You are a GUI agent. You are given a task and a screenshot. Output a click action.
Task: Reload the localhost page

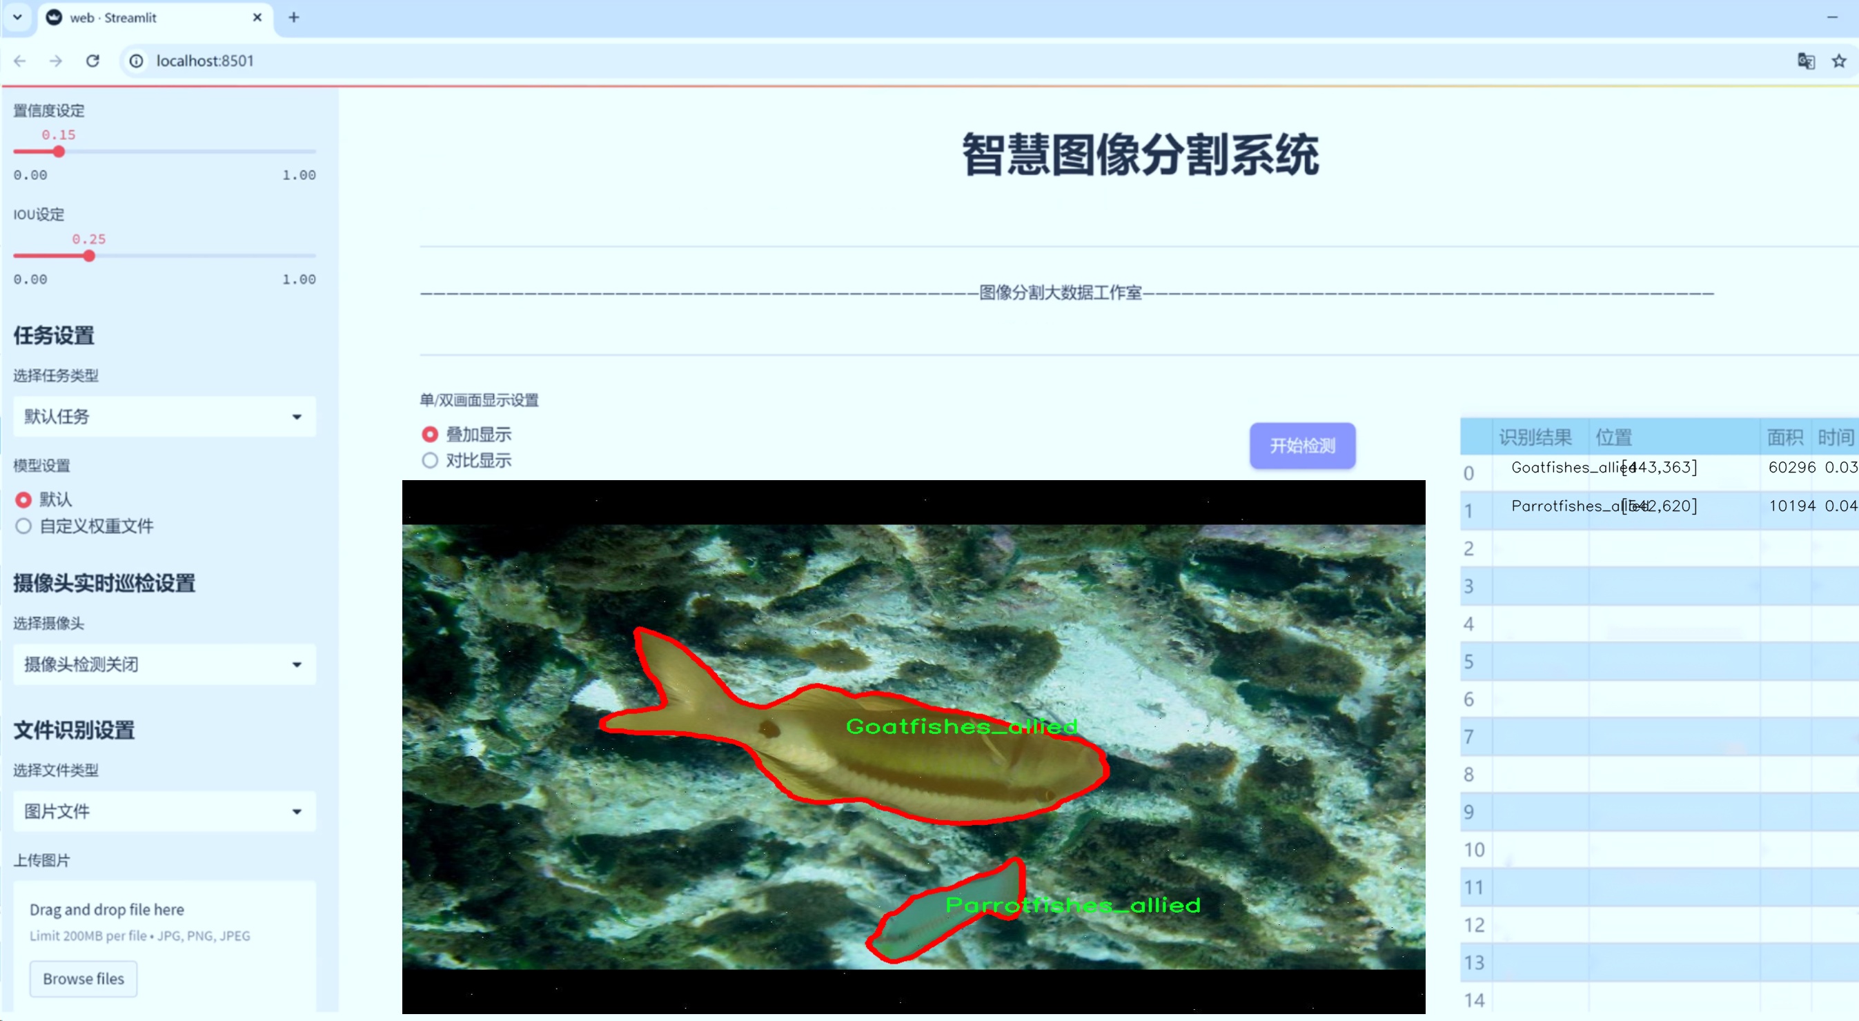[92, 61]
